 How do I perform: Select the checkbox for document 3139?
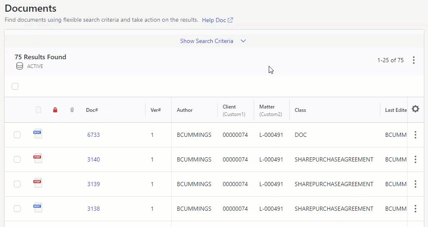(x=17, y=184)
